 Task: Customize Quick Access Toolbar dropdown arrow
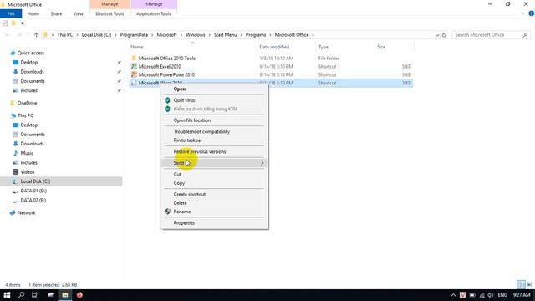23,23
